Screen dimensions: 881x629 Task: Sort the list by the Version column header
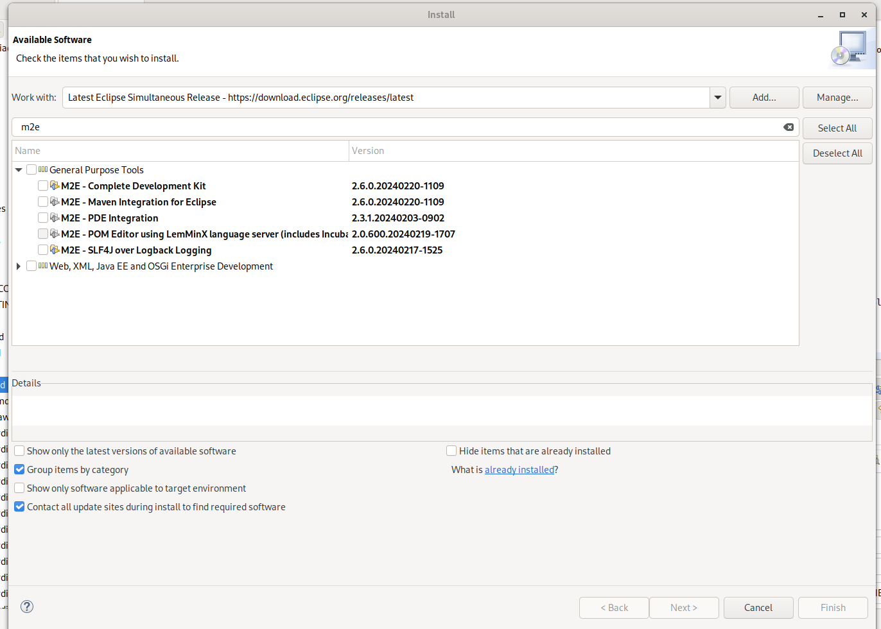click(x=573, y=151)
